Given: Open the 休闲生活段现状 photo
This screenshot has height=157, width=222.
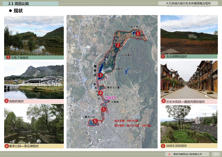Looking at the screenshot, I should (x=189, y=124).
